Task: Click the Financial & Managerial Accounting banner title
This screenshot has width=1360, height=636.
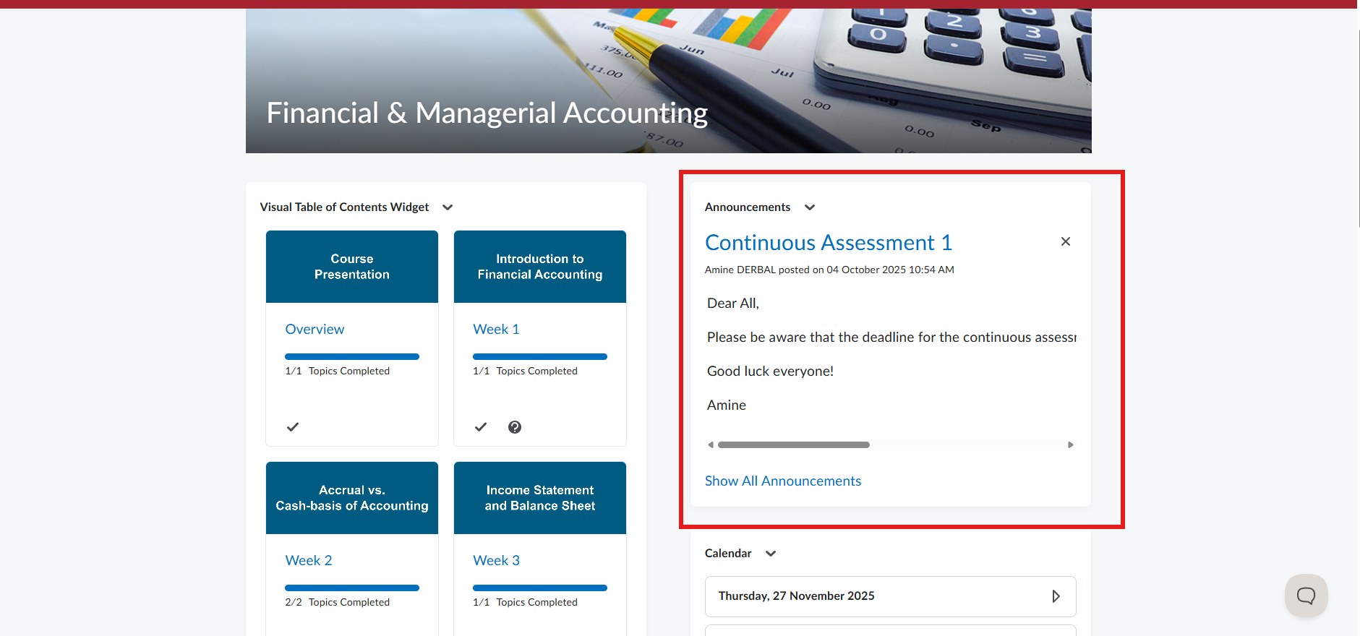Action: (487, 113)
